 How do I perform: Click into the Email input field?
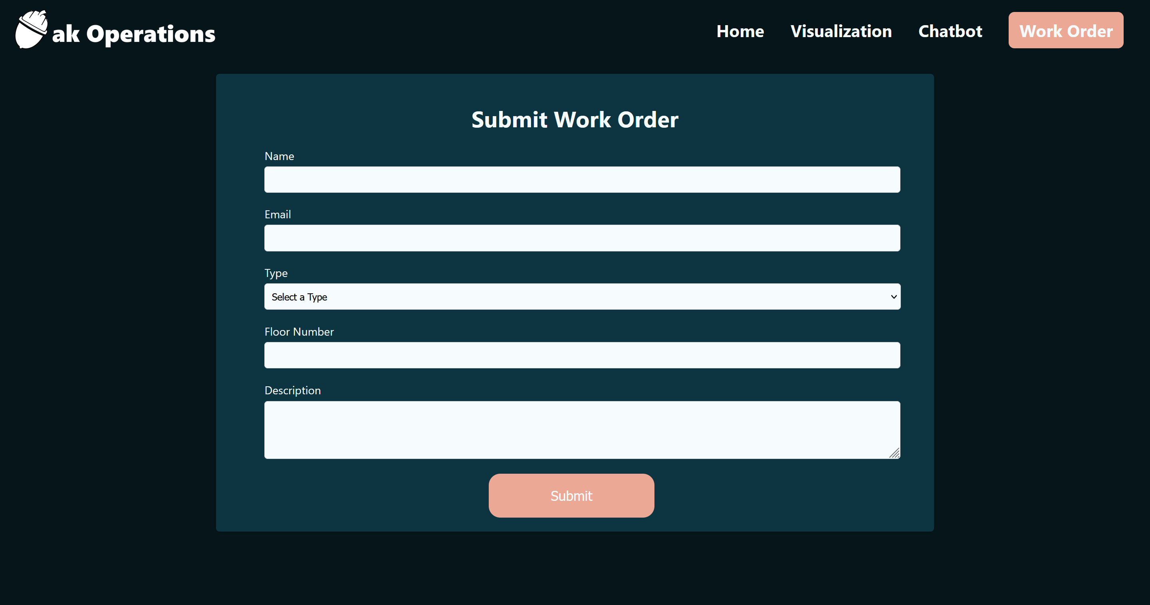point(582,238)
